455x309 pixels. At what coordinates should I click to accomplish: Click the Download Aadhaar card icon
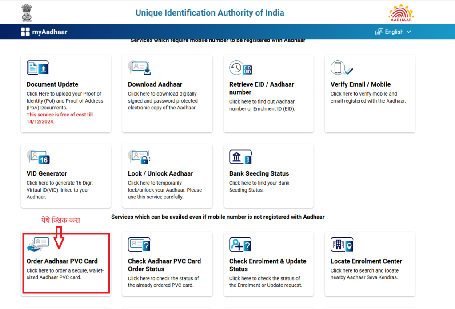(140, 68)
